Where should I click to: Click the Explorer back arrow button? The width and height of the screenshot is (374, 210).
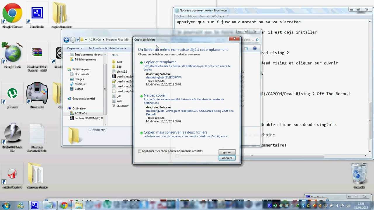coord(66,40)
